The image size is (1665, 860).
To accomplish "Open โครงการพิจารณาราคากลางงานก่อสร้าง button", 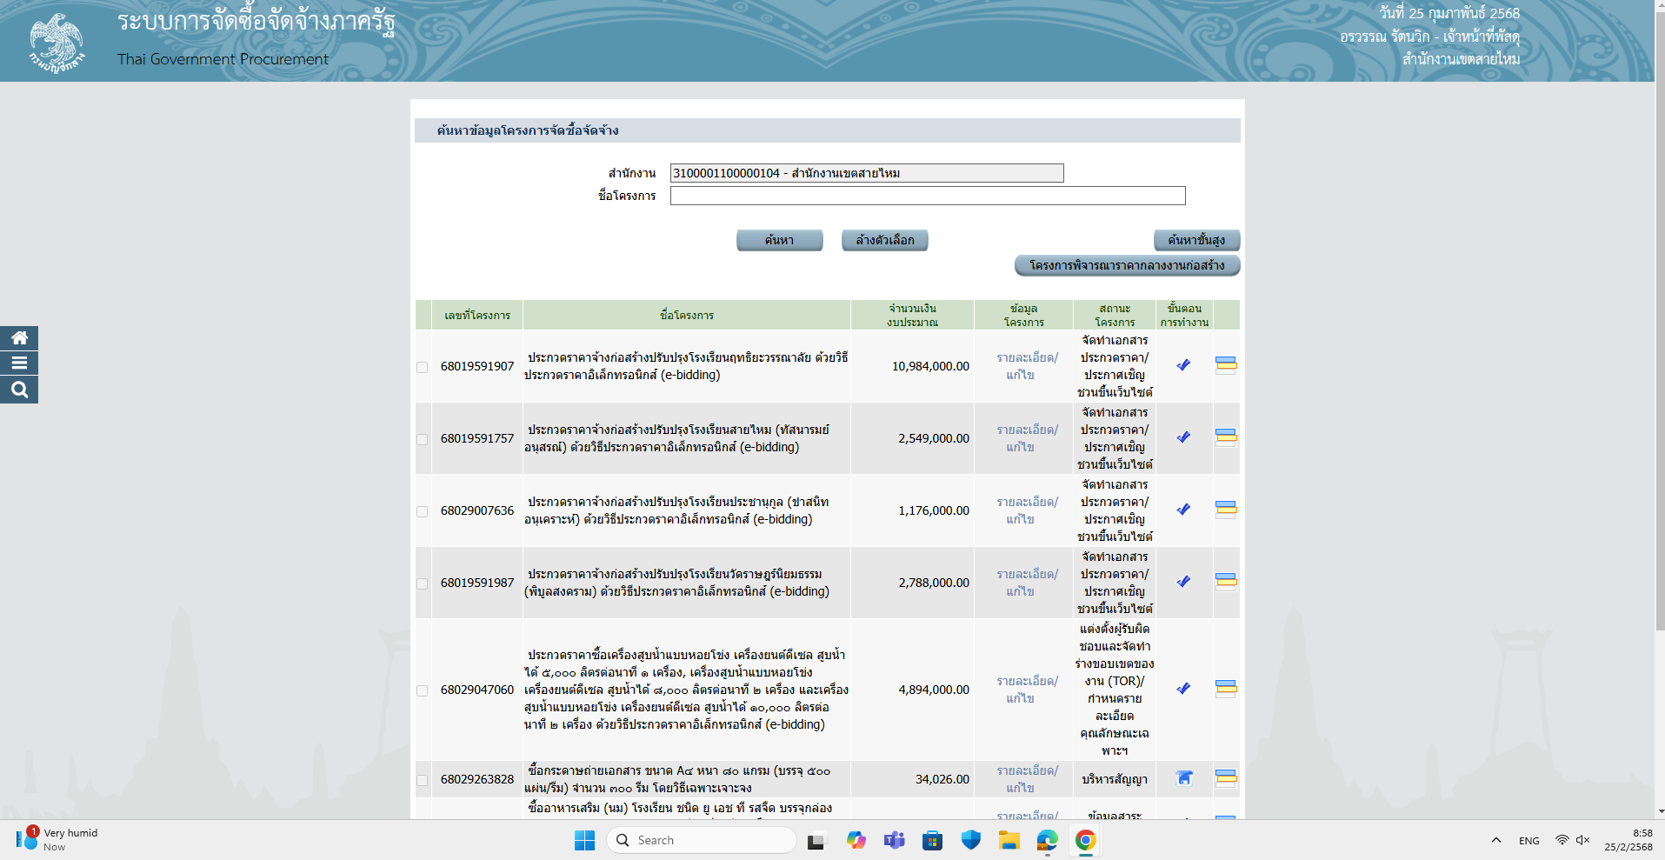I will pos(1126,265).
